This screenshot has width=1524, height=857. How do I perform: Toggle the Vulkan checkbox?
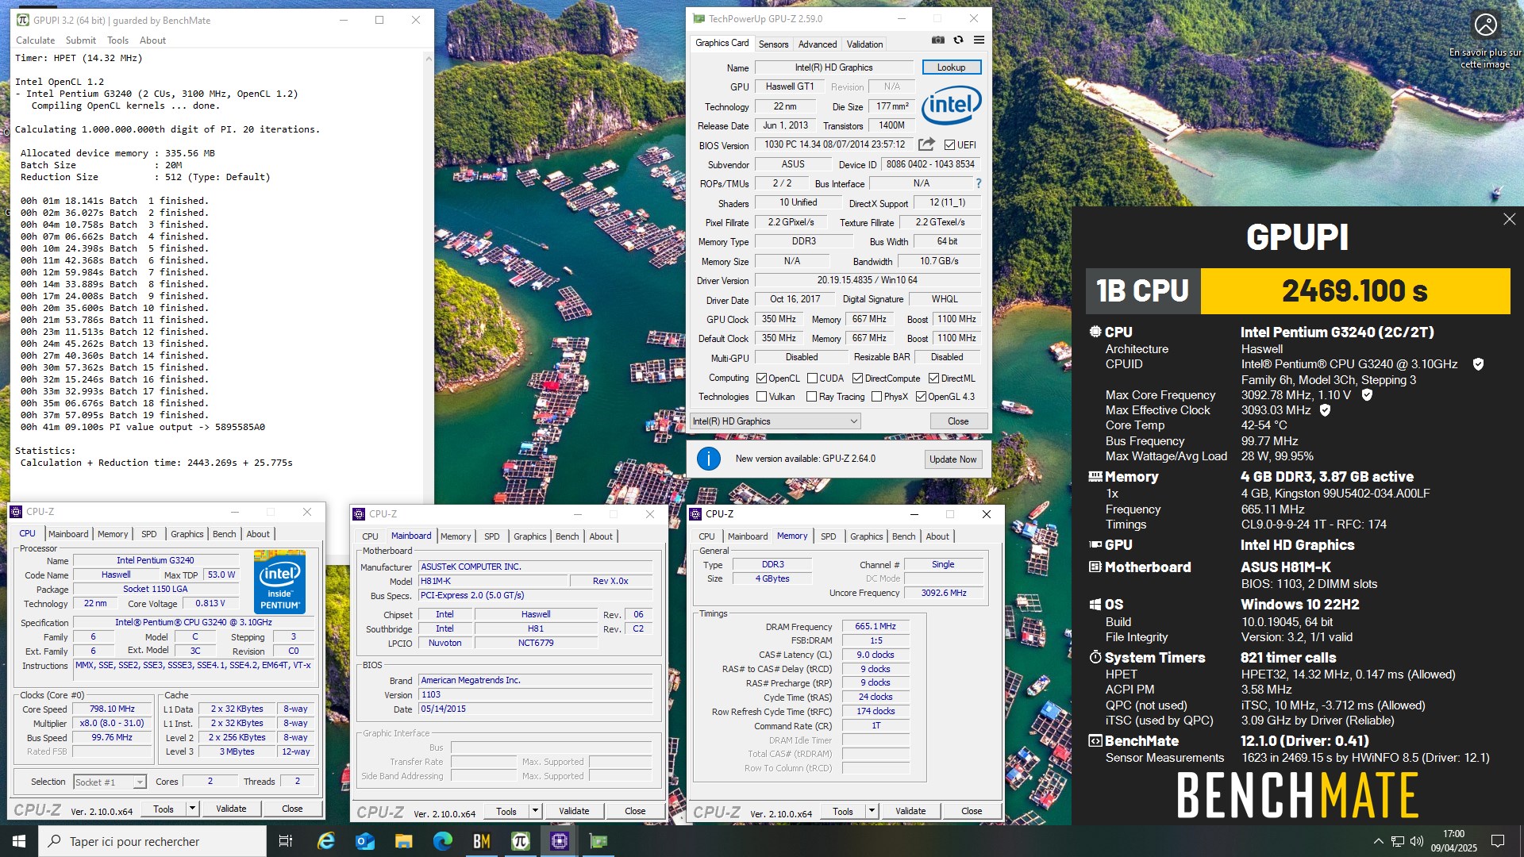click(x=761, y=397)
